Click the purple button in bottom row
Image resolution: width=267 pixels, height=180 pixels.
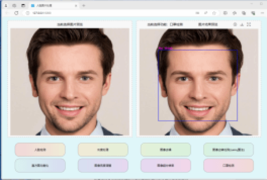166,165
